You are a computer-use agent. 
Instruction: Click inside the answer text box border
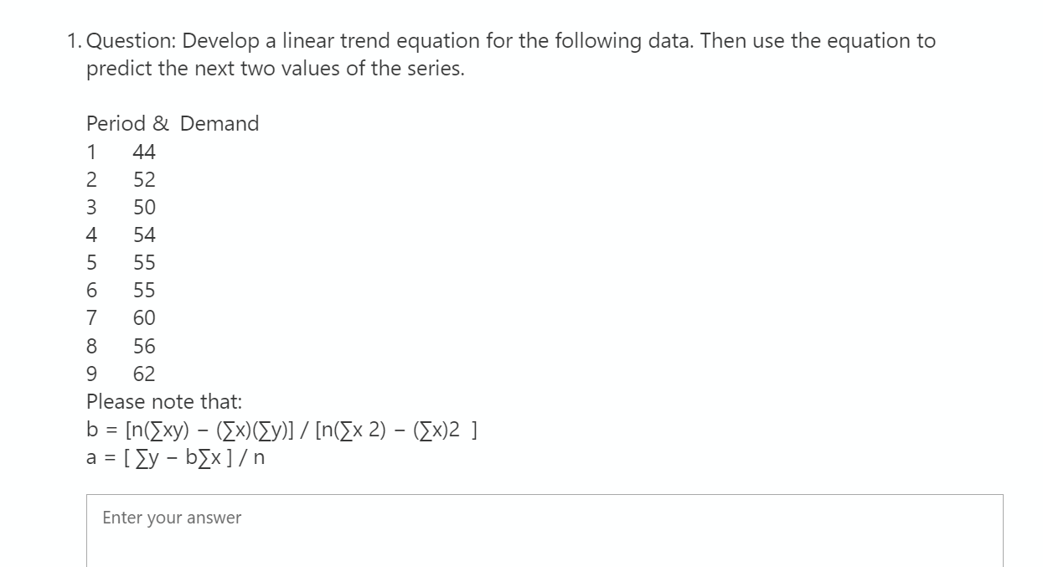click(545, 528)
